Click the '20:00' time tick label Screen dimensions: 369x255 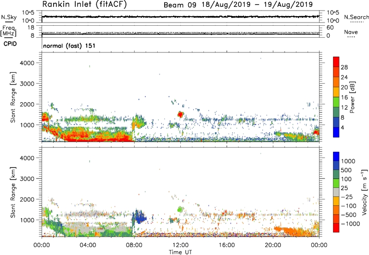(x=273, y=245)
